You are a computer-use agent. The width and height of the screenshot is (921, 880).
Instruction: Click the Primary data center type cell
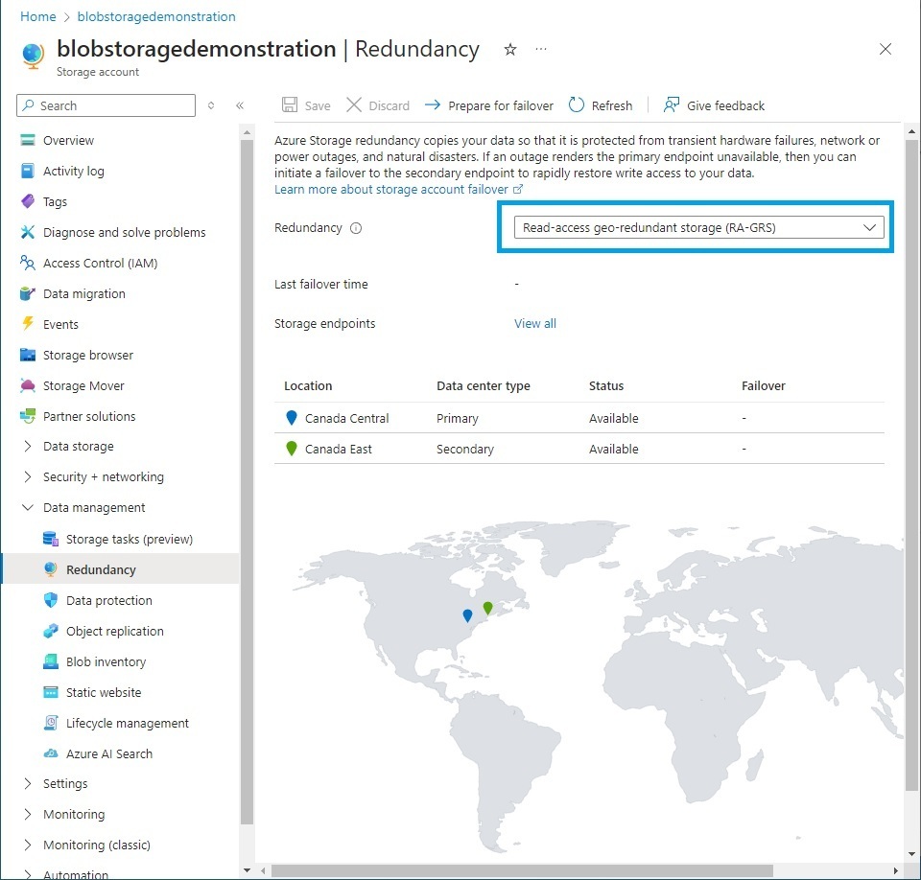click(457, 418)
